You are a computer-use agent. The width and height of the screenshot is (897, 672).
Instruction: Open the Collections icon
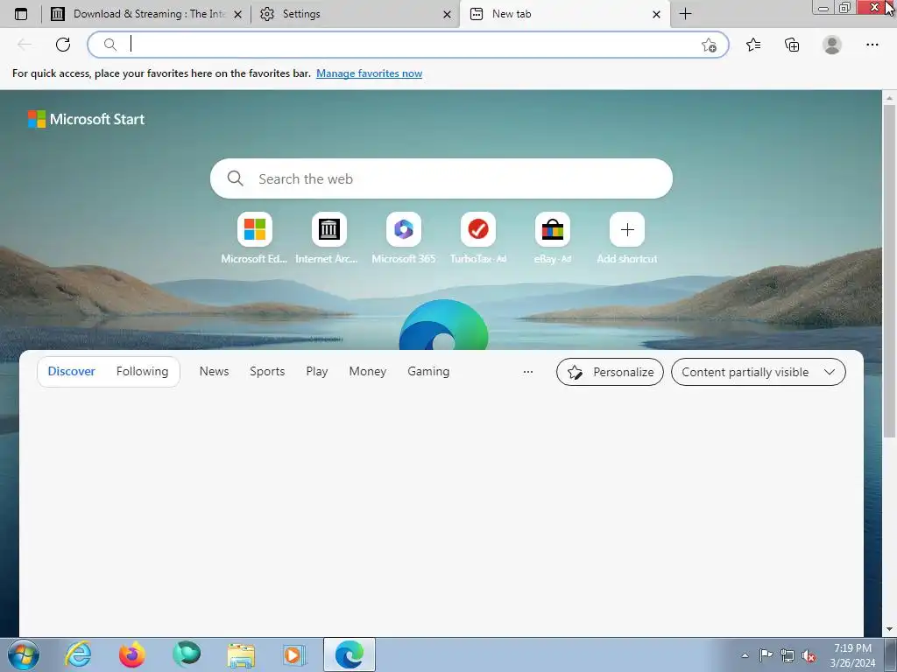(x=792, y=45)
